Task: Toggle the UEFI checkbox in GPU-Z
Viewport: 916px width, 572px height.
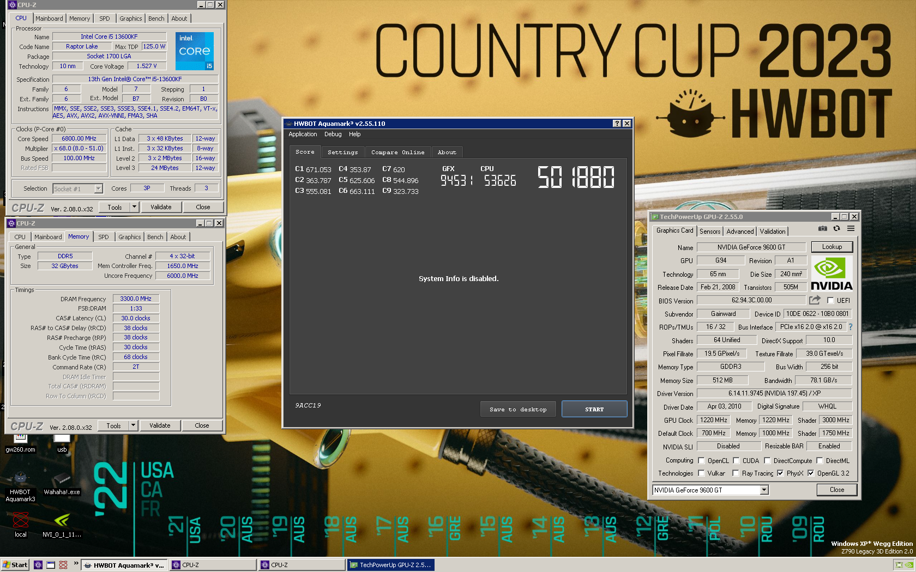Action: coord(830,301)
